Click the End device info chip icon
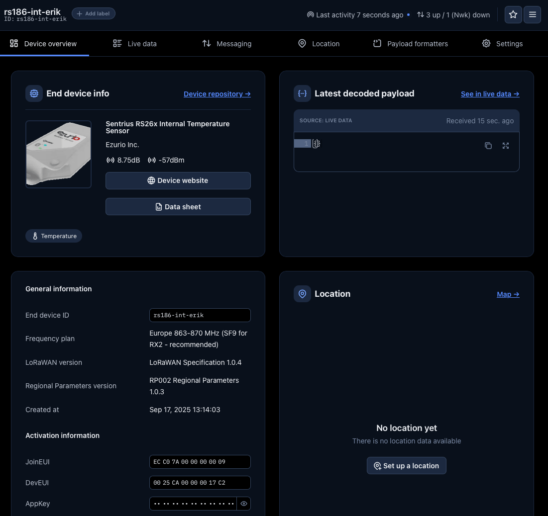This screenshot has height=516, width=548. coord(34,93)
